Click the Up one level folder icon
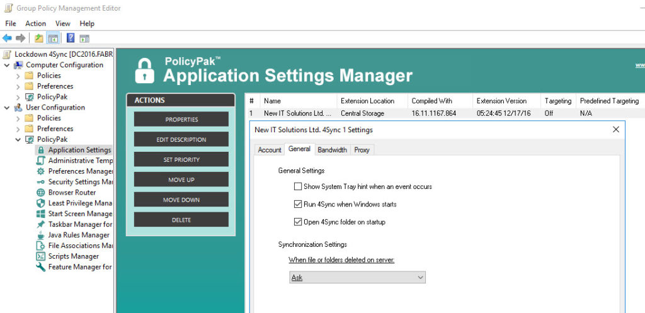 pyautogui.click(x=39, y=38)
